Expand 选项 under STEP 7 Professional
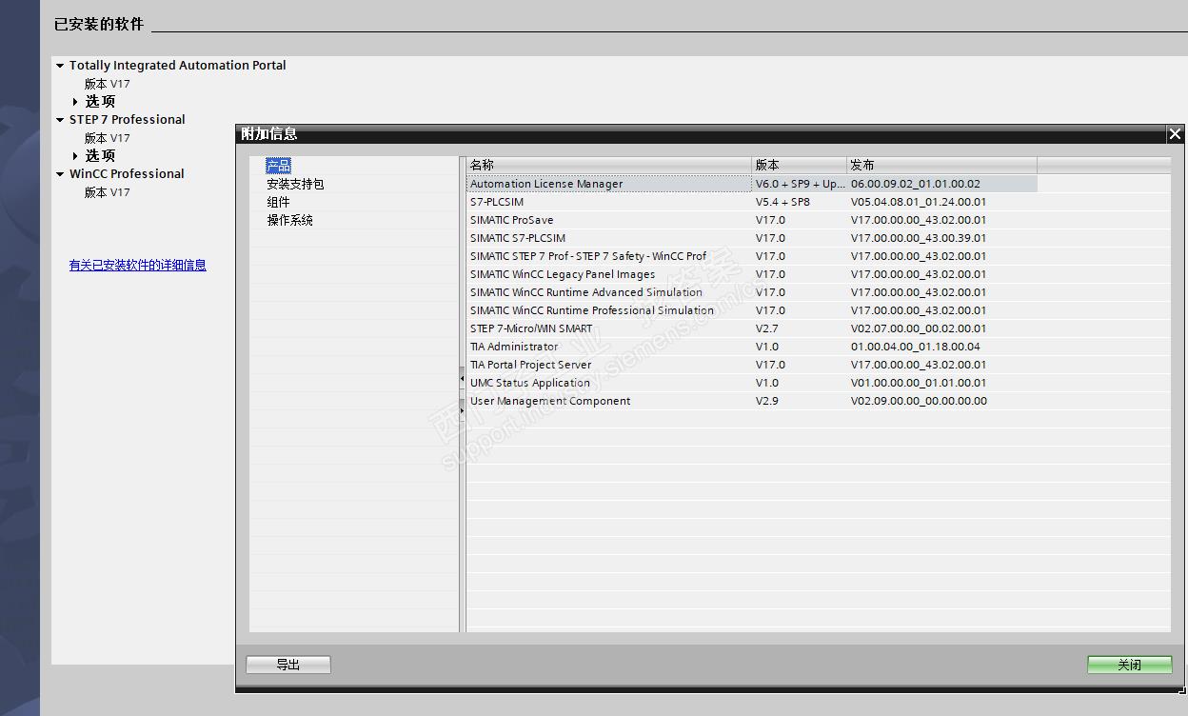Viewport: 1188px width, 716px height. coord(76,156)
